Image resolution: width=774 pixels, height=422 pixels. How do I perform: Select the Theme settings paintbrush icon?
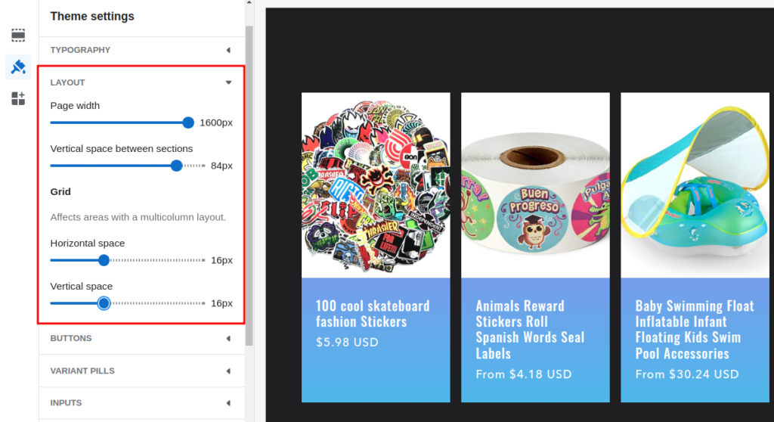pyautogui.click(x=18, y=67)
